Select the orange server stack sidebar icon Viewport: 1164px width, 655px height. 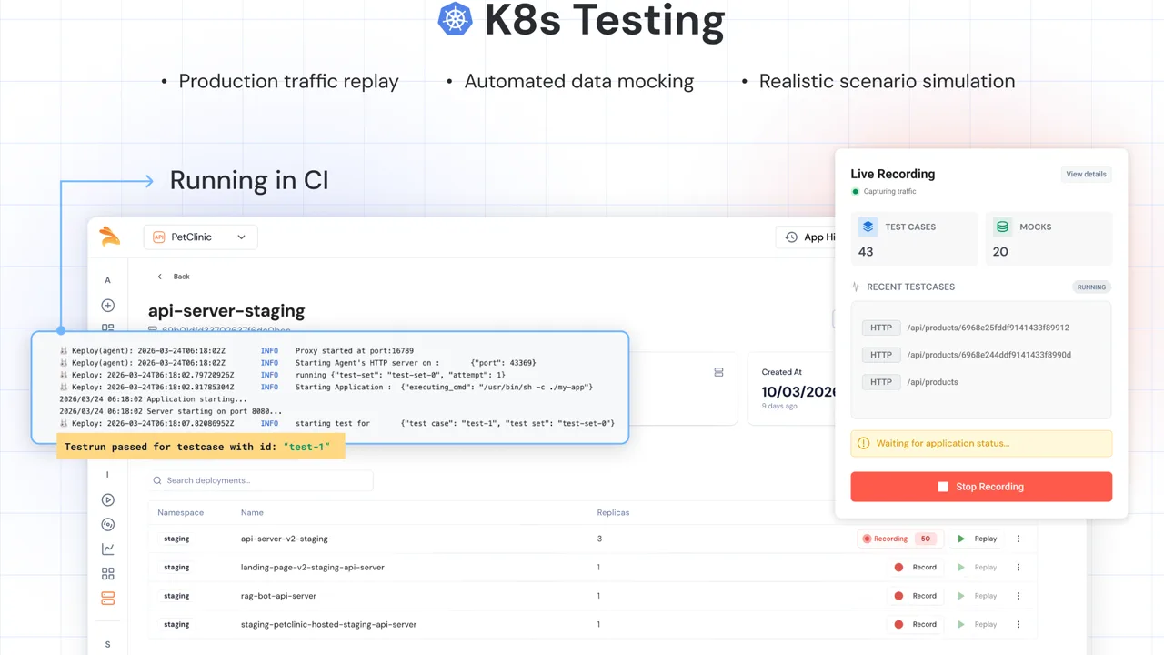[x=108, y=599]
